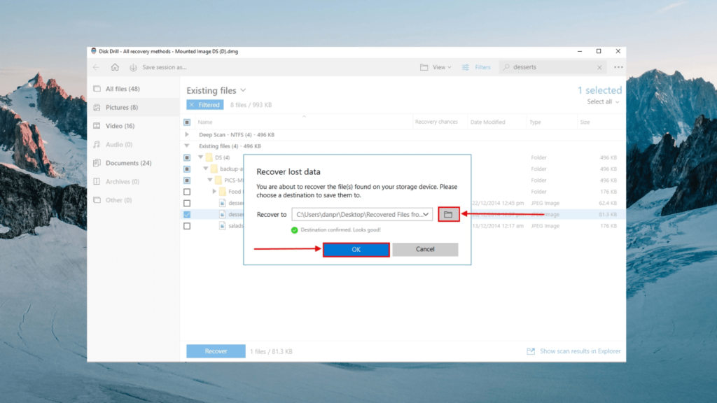
Task: Open the Video section via its icon
Action: click(x=96, y=126)
